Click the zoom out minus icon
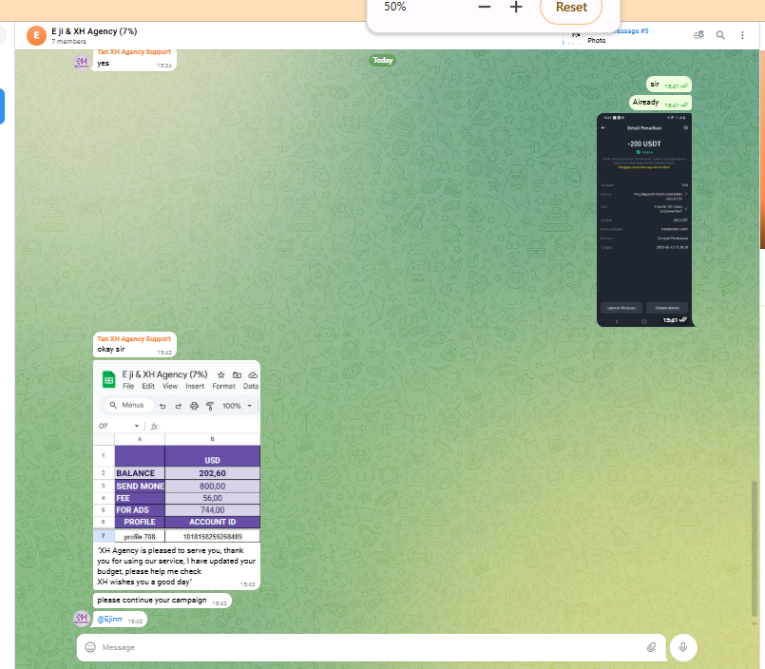765x669 pixels. point(485,7)
